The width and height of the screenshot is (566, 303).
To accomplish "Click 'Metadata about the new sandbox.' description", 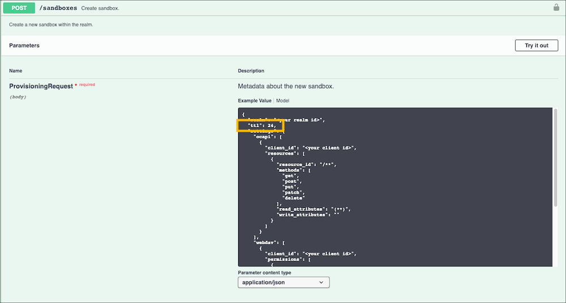I will (286, 86).
